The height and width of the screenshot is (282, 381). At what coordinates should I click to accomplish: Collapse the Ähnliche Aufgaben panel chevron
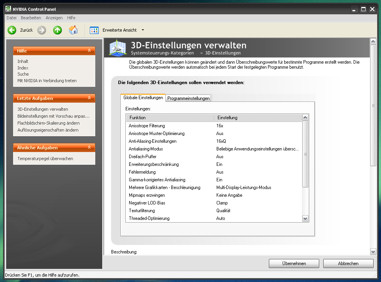click(89, 147)
